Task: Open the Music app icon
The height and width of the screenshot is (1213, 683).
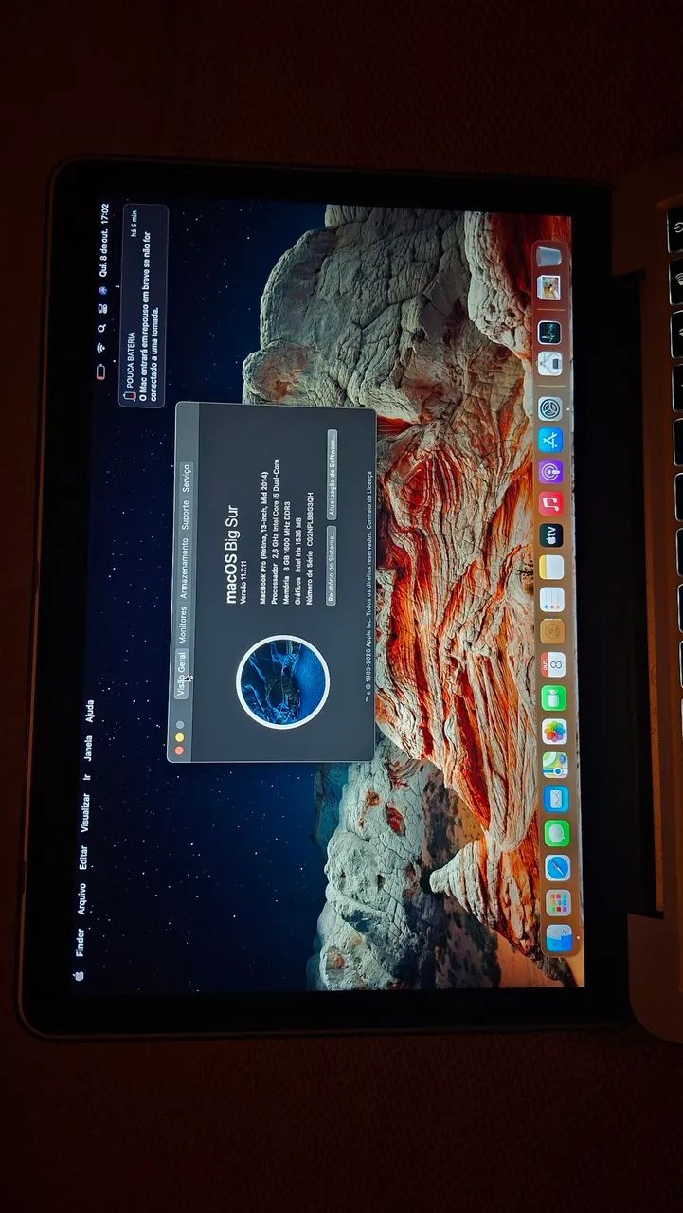Action: [551, 503]
